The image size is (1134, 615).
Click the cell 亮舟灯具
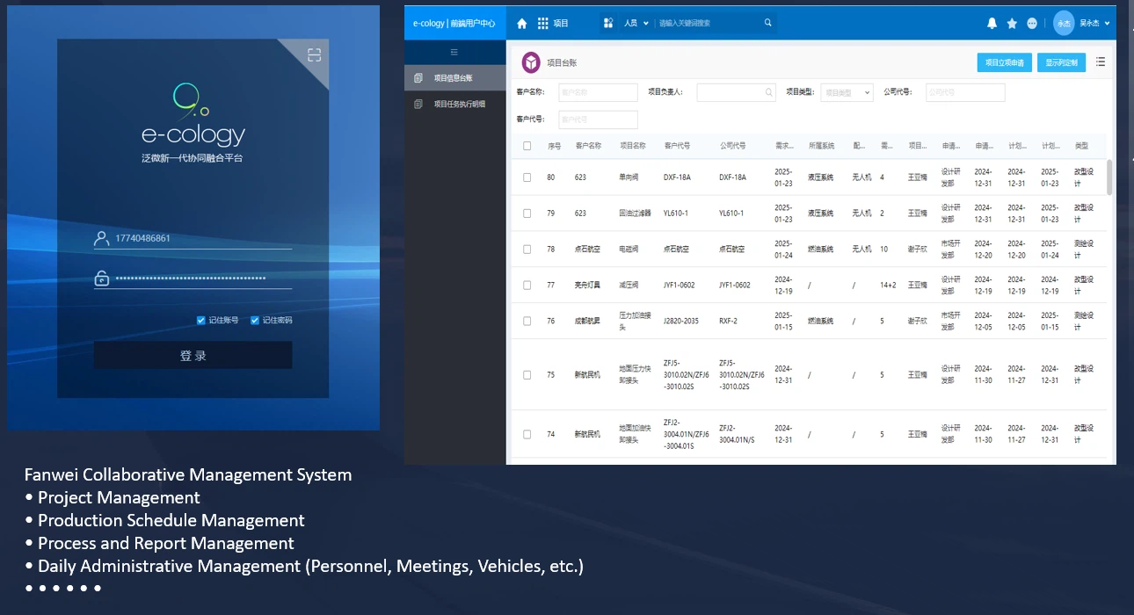[587, 286]
